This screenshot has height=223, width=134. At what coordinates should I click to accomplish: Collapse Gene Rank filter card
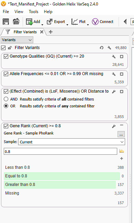tap(122, 125)
